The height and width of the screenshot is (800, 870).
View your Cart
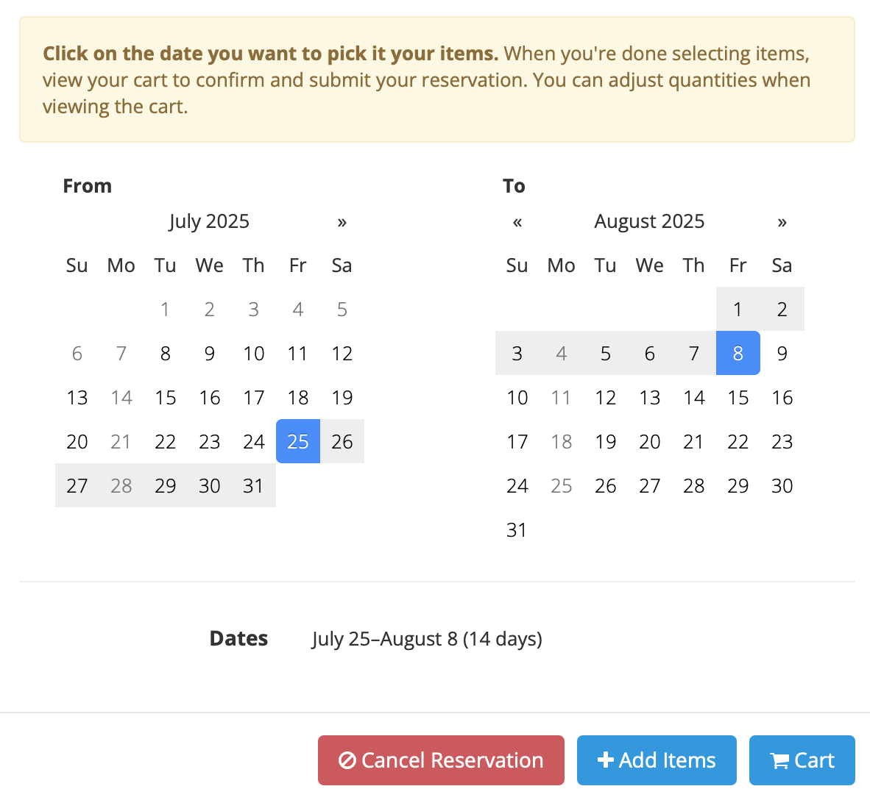(802, 760)
